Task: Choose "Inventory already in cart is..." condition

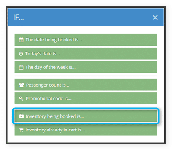Action: [x=86, y=130]
